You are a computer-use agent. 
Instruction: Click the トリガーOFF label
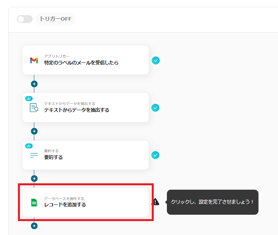(x=55, y=19)
